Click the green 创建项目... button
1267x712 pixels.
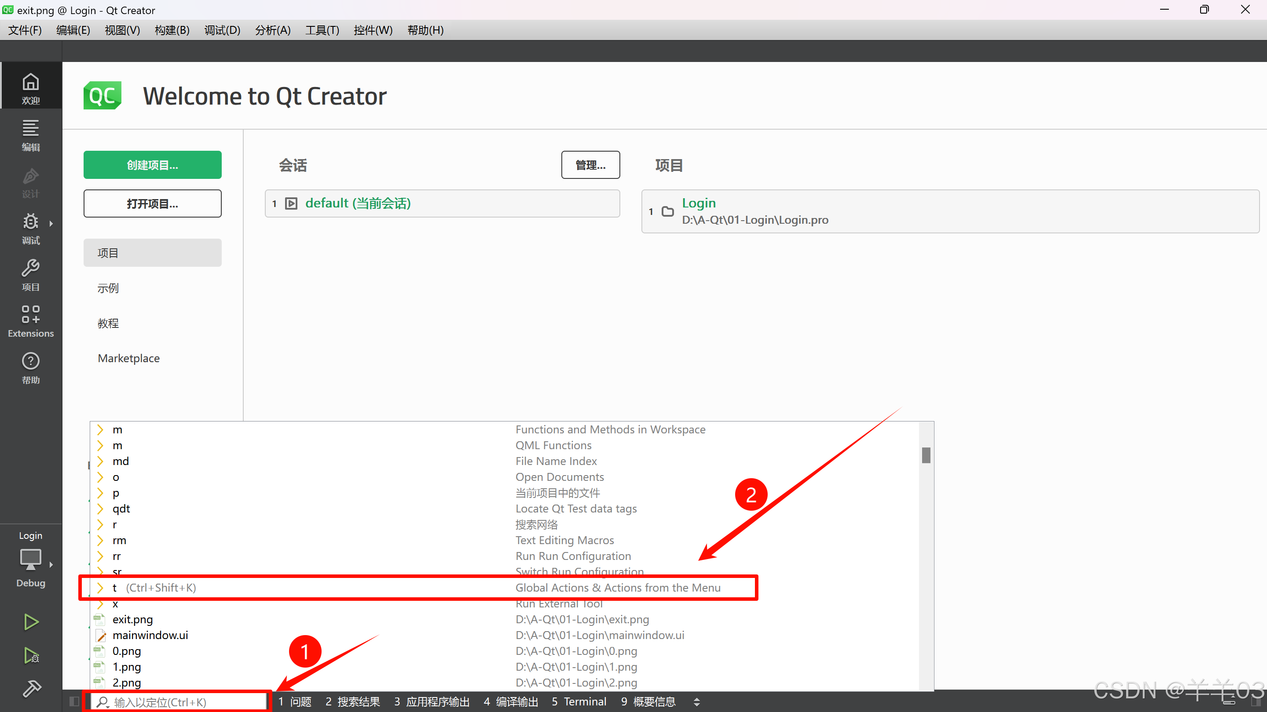153,165
